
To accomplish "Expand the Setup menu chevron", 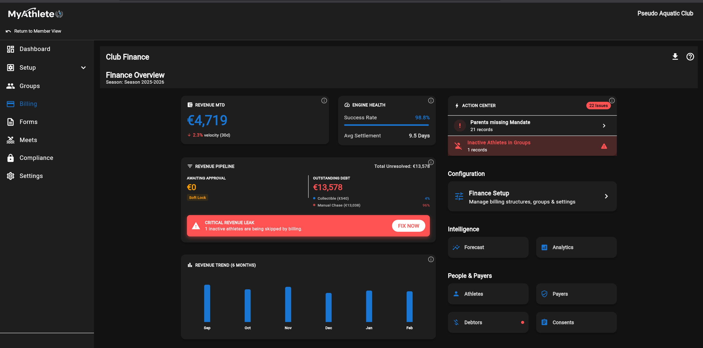I will click(x=83, y=67).
